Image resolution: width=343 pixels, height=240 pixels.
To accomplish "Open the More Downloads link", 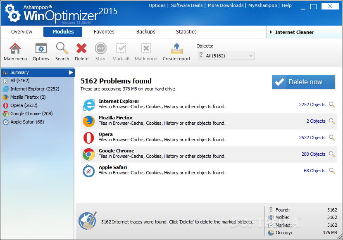I will pyautogui.click(x=226, y=5).
